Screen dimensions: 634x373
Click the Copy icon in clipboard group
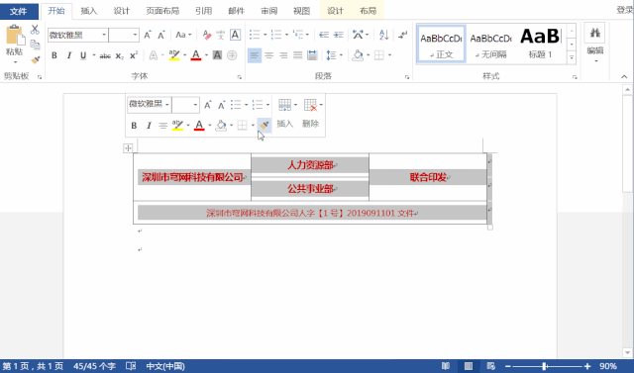(x=36, y=45)
